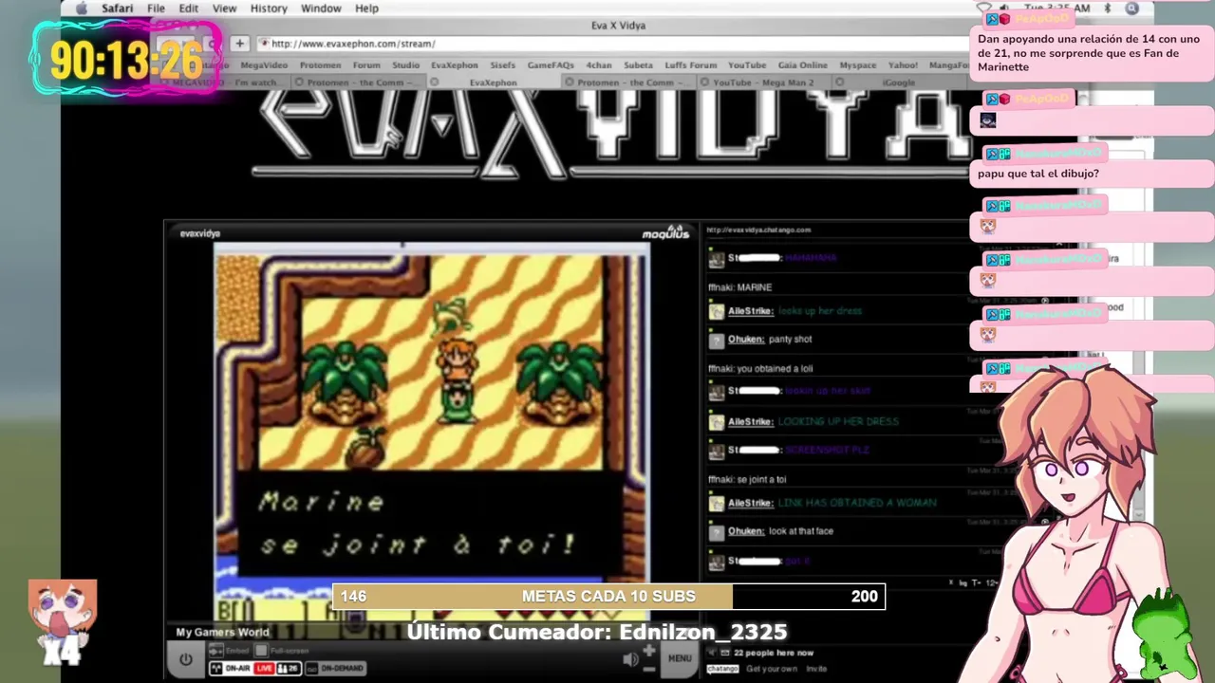
Task: Open the Apple menu
Action: pyautogui.click(x=81, y=9)
